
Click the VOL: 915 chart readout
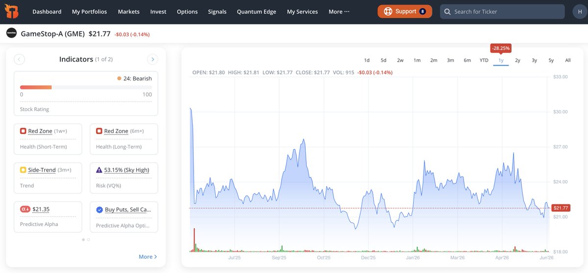344,72
